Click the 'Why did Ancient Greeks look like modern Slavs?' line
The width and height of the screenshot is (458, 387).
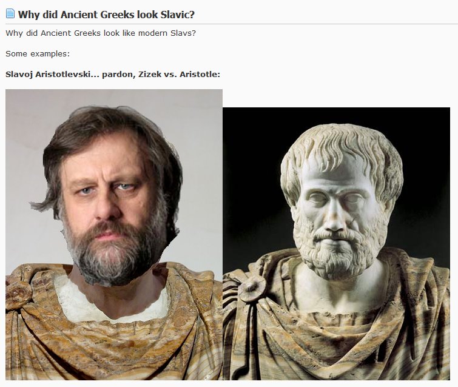(x=101, y=33)
